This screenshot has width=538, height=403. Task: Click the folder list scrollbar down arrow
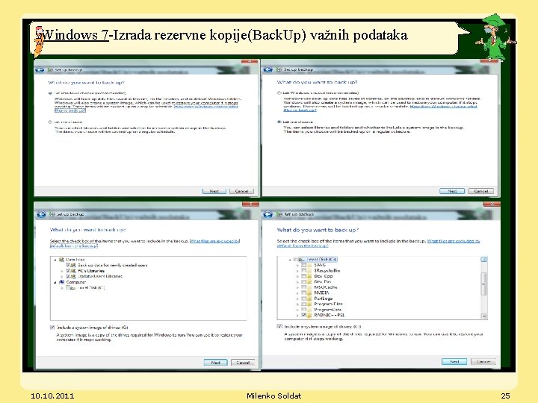click(483, 316)
